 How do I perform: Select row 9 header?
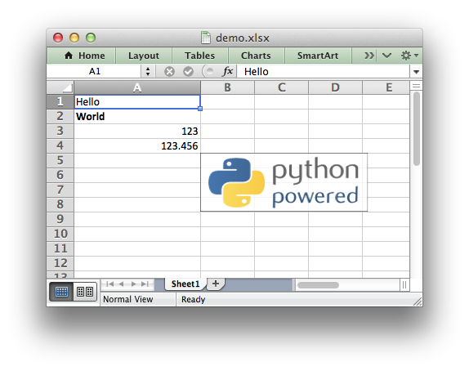click(60, 219)
